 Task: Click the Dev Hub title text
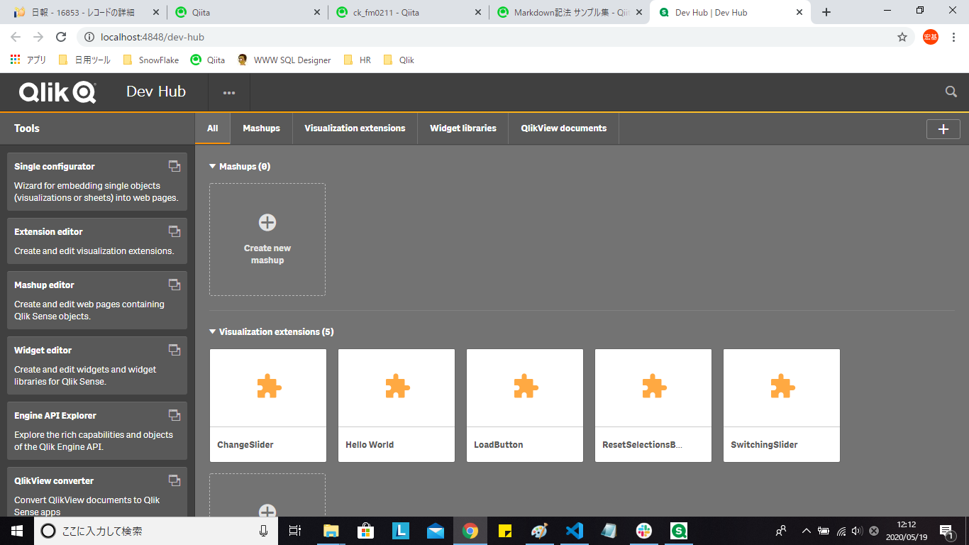[x=156, y=92]
